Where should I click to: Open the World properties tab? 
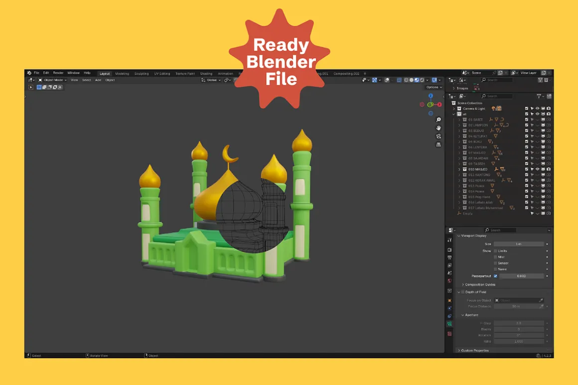click(x=450, y=281)
